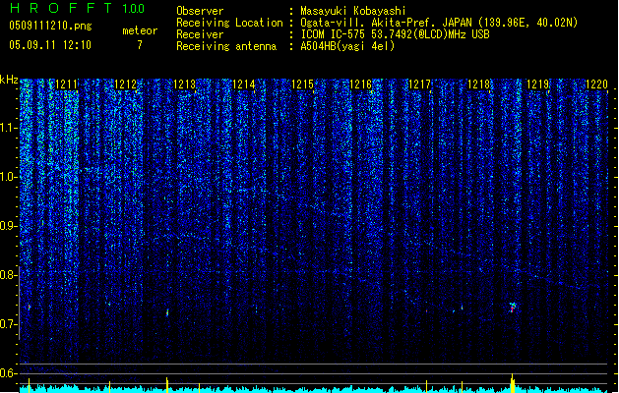Viewport: 619px width, 393px height.
Task: Click the 1220 time marker
Action: click(x=596, y=84)
